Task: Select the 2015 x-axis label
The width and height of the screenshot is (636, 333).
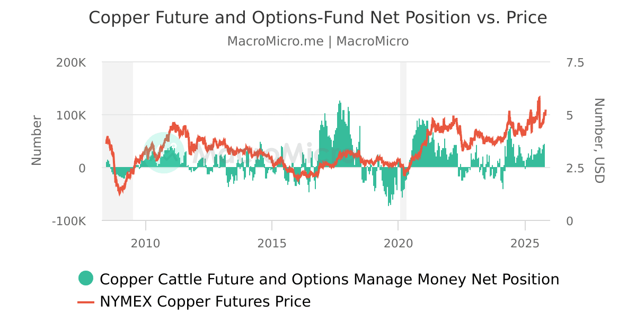Action: (x=272, y=243)
